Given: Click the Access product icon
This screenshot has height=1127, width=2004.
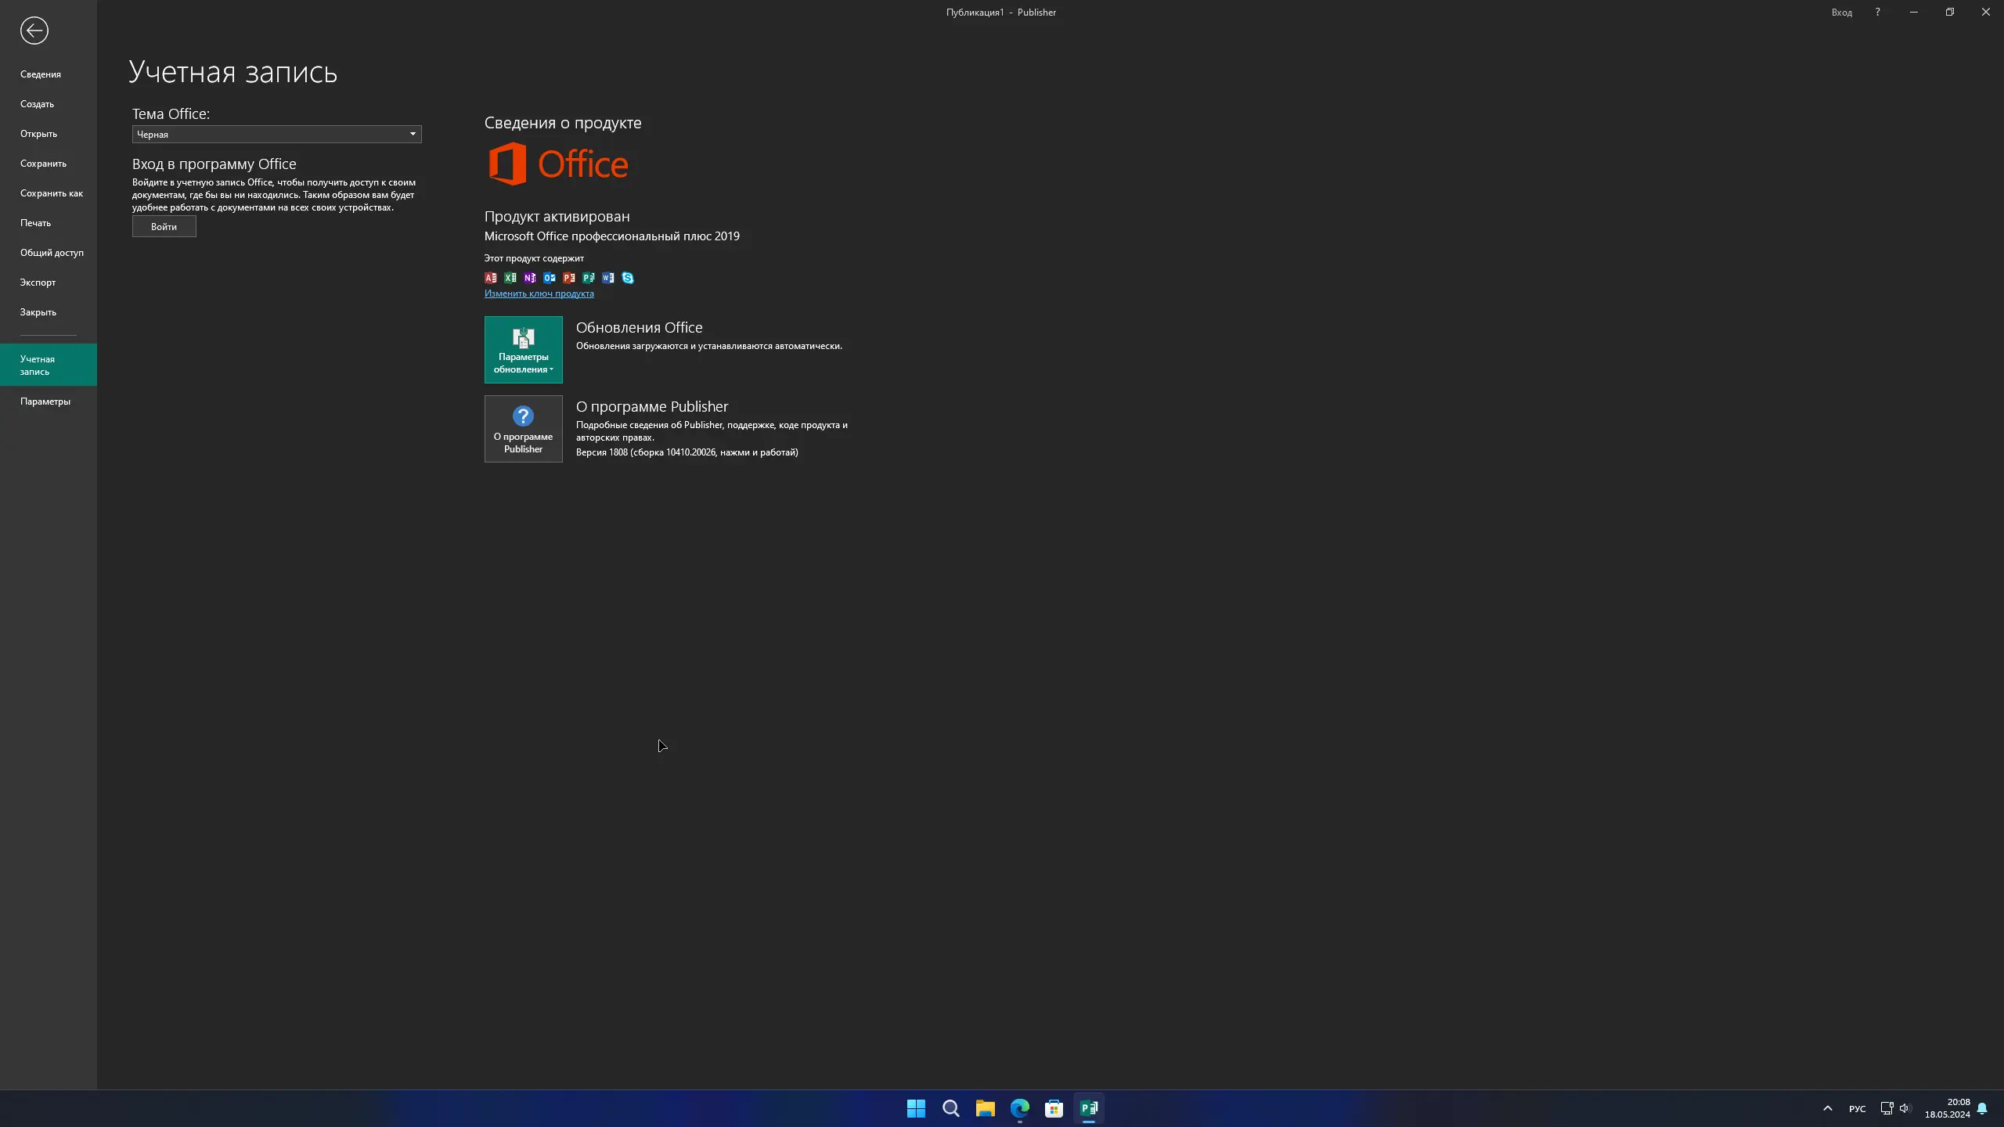Looking at the screenshot, I should pyautogui.click(x=491, y=278).
